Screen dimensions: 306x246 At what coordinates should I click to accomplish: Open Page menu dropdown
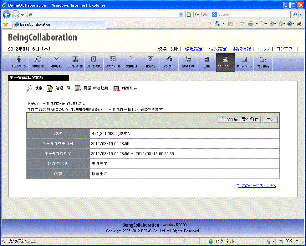pyautogui.click(x=263, y=24)
